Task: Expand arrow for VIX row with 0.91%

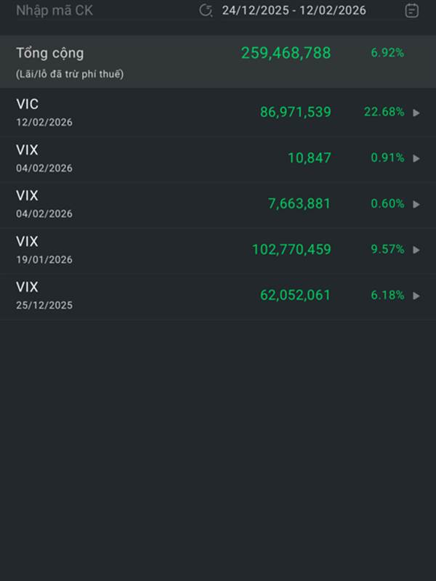Action: [x=416, y=158]
